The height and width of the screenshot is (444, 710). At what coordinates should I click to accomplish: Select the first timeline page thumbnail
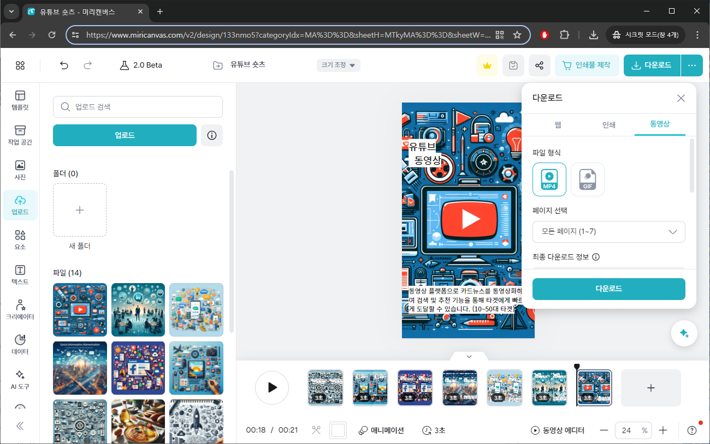coord(326,388)
